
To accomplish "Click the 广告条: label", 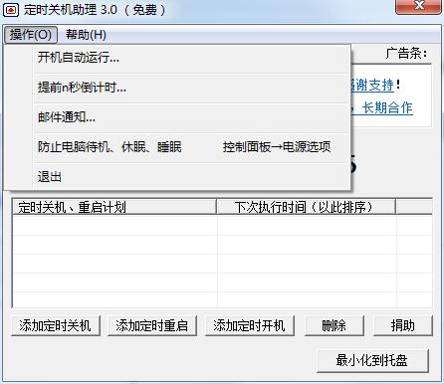I will click(407, 53).
